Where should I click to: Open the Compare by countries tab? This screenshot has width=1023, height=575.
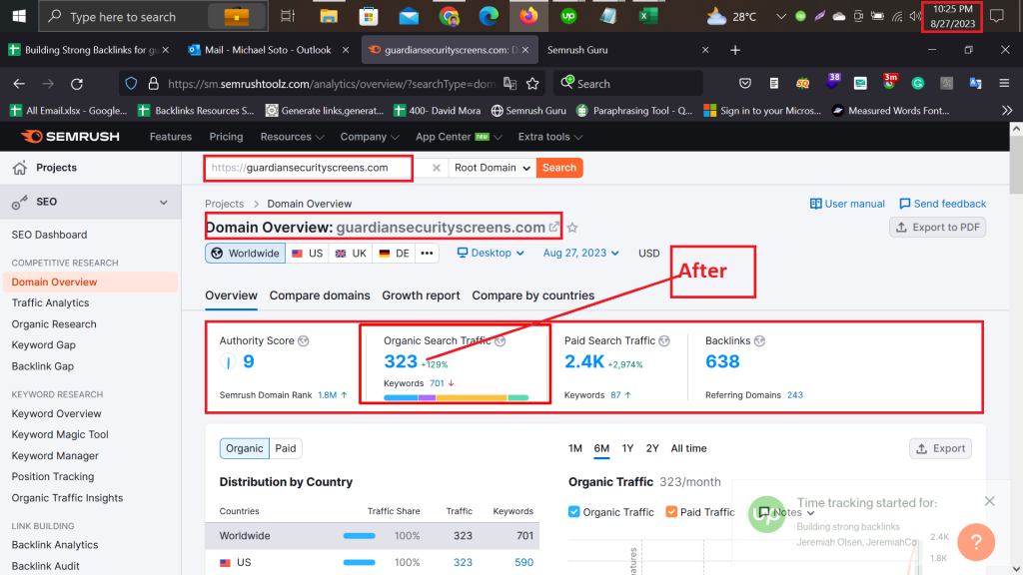coord(533,295)
